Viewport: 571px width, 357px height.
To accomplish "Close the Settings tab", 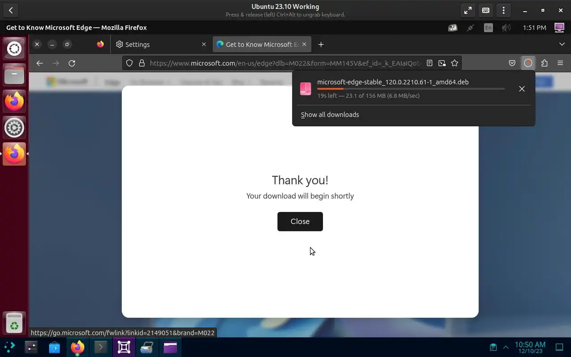I will tap(204, 44).
